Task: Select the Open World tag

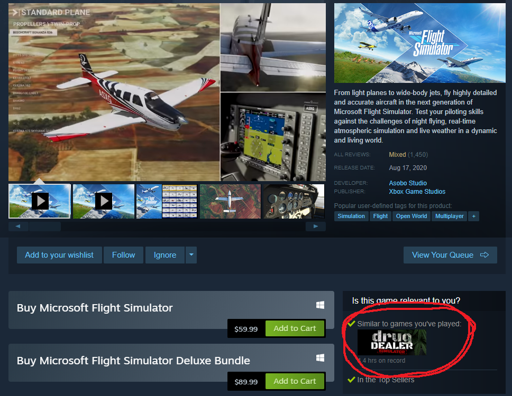Action: [x=411, y=216]
